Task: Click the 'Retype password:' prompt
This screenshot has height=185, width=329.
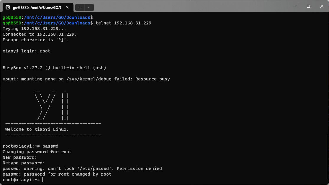Action: pyautogui.click(x=24, y=163)
